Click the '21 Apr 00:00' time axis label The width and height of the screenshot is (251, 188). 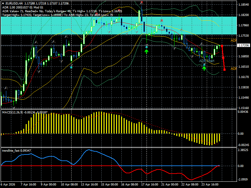170,185
